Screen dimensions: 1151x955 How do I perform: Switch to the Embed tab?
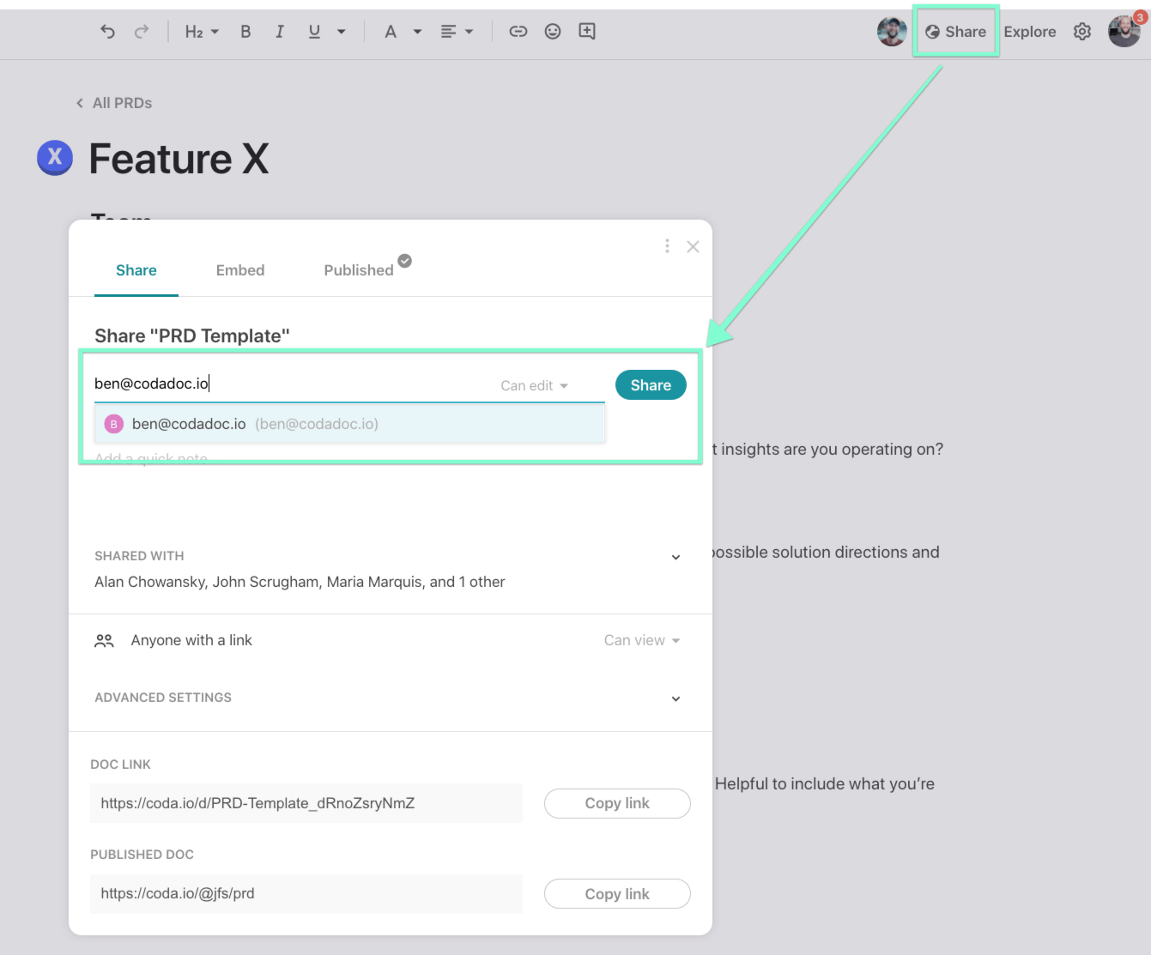coord(240,270)
